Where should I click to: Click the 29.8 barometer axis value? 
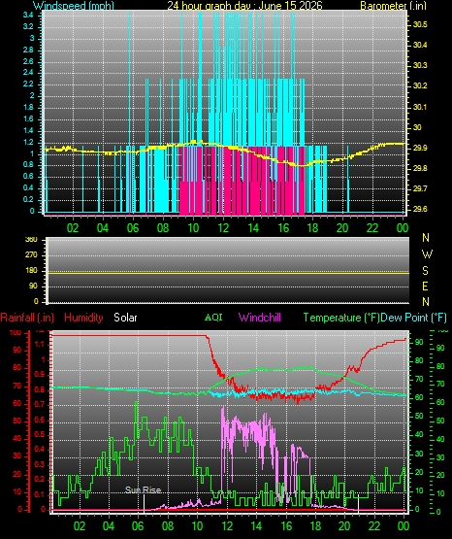(x=420, y=168)
